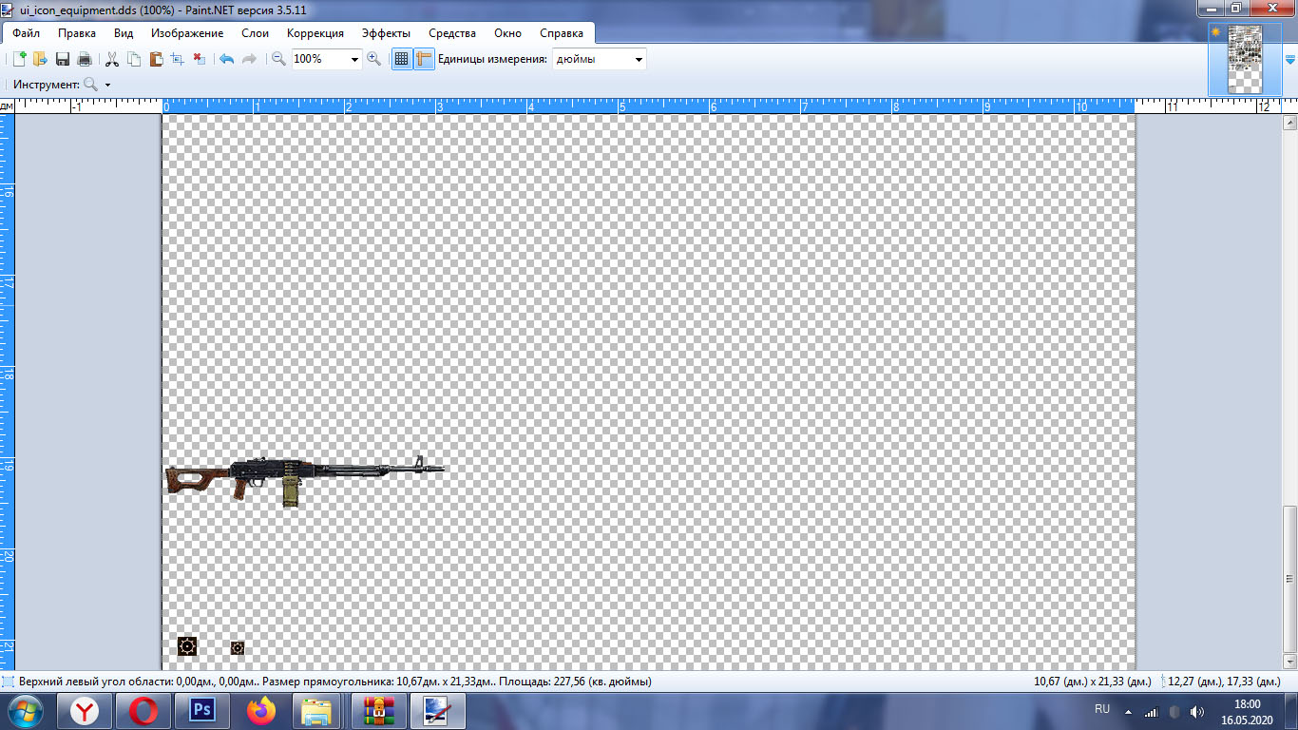Screen dimensions: 1298x730
Task: Save the image with the floppy disk icon
Action: pyautogui.click(x=63, y=59)
